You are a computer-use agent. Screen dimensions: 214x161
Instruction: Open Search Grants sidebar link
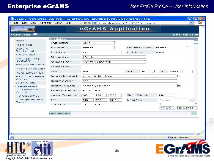point(26,83)
